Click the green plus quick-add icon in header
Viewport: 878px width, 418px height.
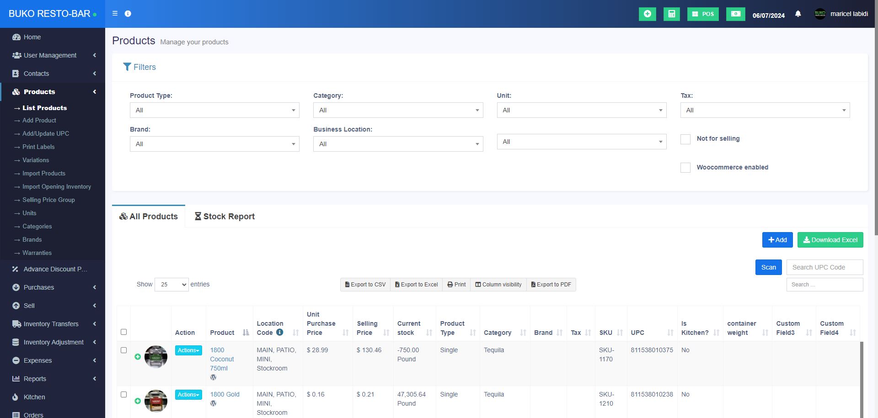point(647,14)
